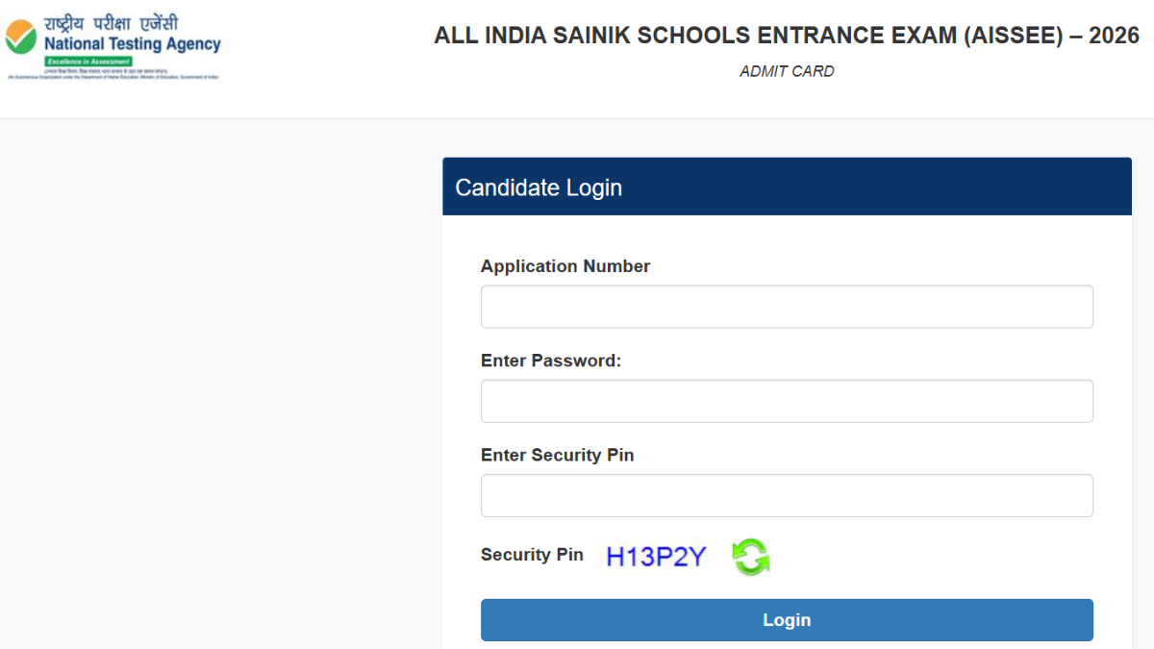The image size is (1154, 649).
Task: Click the green 'Excellence in Assessment' banner
Action: pyautogui.click(x=88, y=62)
